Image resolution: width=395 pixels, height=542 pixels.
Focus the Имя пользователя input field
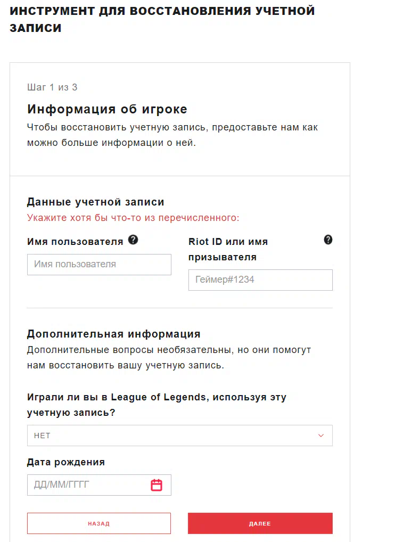99,265
